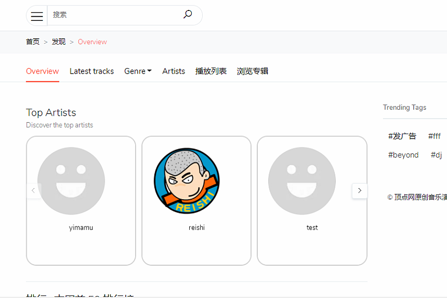Click the Overview breadcrumb item
This screenshot has height=298, width=447.
(92, 42)
